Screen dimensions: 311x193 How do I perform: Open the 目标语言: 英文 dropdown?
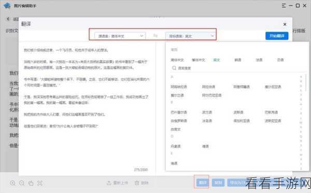click(x=190, y=36)
